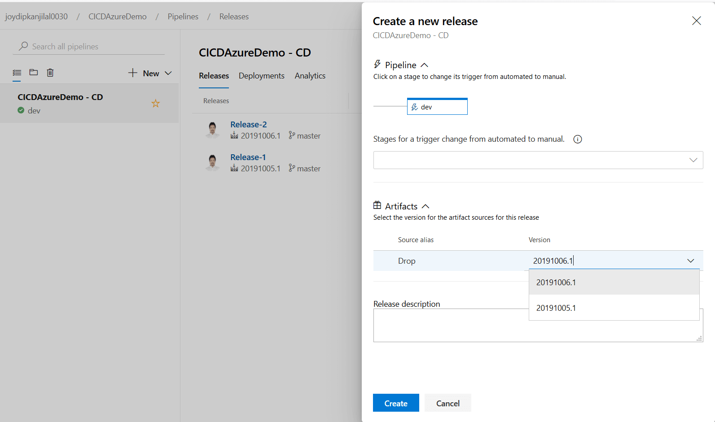Click build icon next to 20191005.1

(x=234, y=168)
